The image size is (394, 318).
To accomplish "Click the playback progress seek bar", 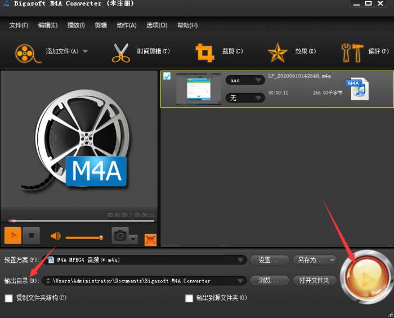I will click(81, 221).
